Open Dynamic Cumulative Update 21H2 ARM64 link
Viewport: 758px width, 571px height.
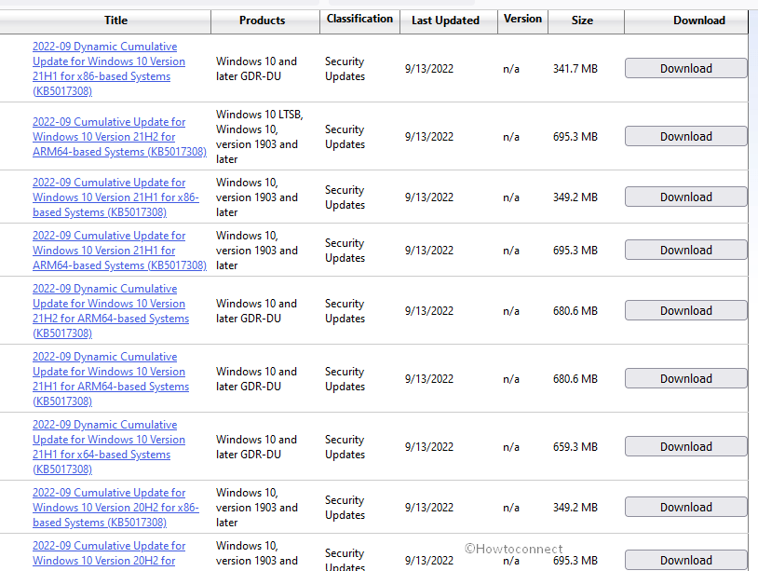[110, 311]
